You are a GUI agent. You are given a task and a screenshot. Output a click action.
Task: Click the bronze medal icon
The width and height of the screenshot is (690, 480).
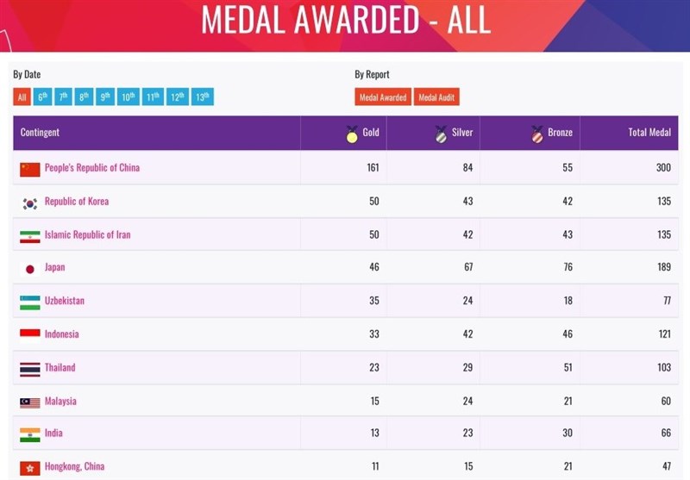[x=536, y=134]
